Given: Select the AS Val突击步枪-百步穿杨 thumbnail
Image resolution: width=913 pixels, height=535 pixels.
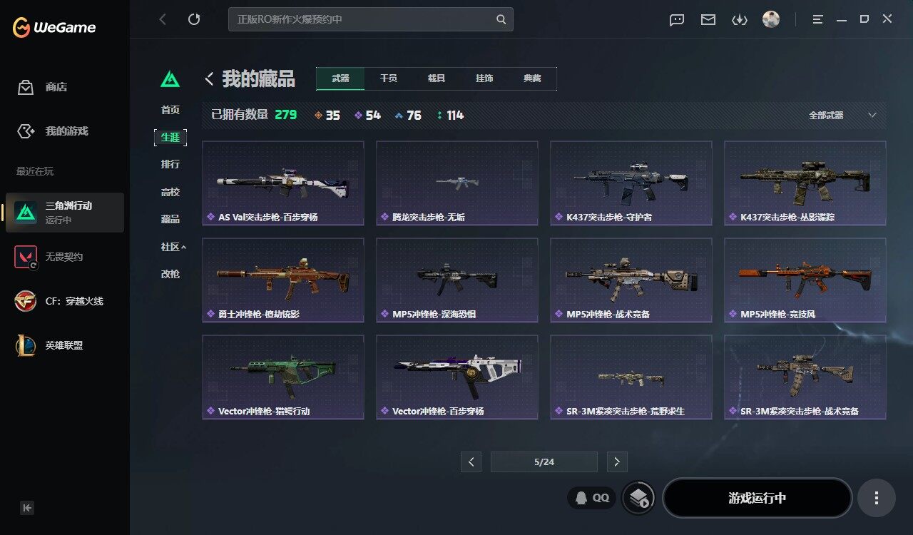Looking at the screenshot, I should click(x=283, y=183).
